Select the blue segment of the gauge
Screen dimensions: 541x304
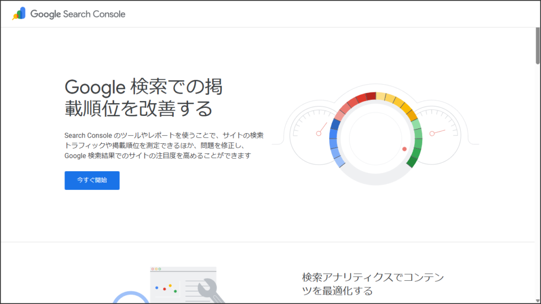pyautogui.click(x=333, y=142)
